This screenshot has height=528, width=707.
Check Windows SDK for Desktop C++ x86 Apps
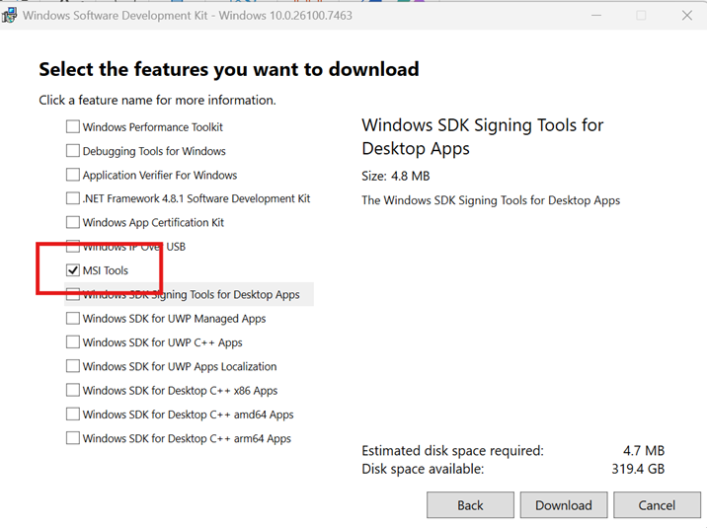[73, 390]
